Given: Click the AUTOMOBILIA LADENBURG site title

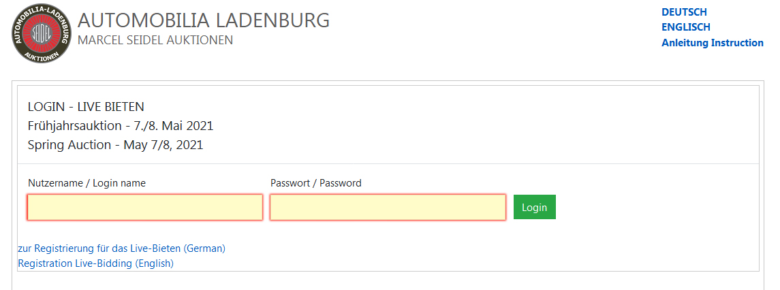Looking at the screenshot, I should 204,20.
